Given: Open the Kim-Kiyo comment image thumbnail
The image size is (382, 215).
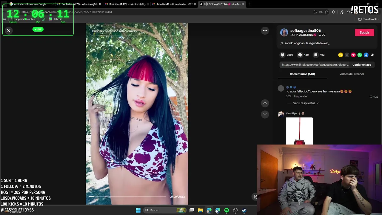Looking at the screenshot, I should pos(299,131).
